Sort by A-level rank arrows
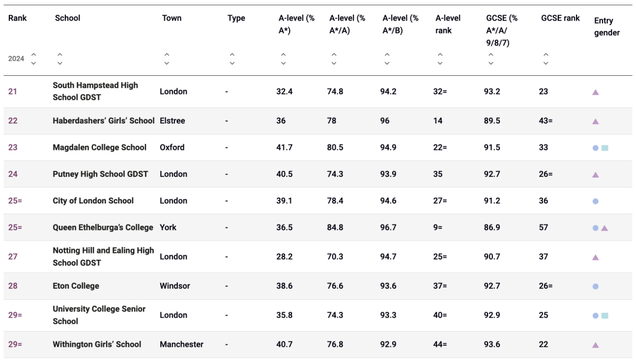Screen dimensions: 636x361 (440, 59)
